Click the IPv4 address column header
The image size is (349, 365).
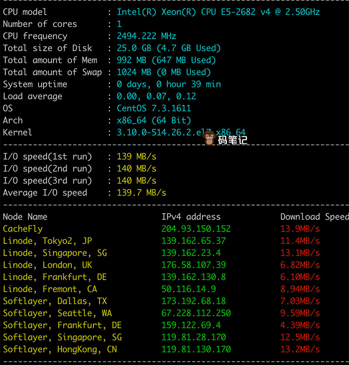(191, 217)
